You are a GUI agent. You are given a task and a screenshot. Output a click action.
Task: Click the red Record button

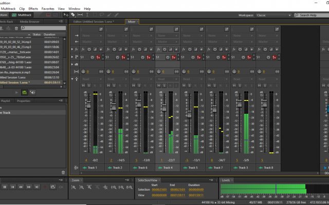(x=45, y=187)
